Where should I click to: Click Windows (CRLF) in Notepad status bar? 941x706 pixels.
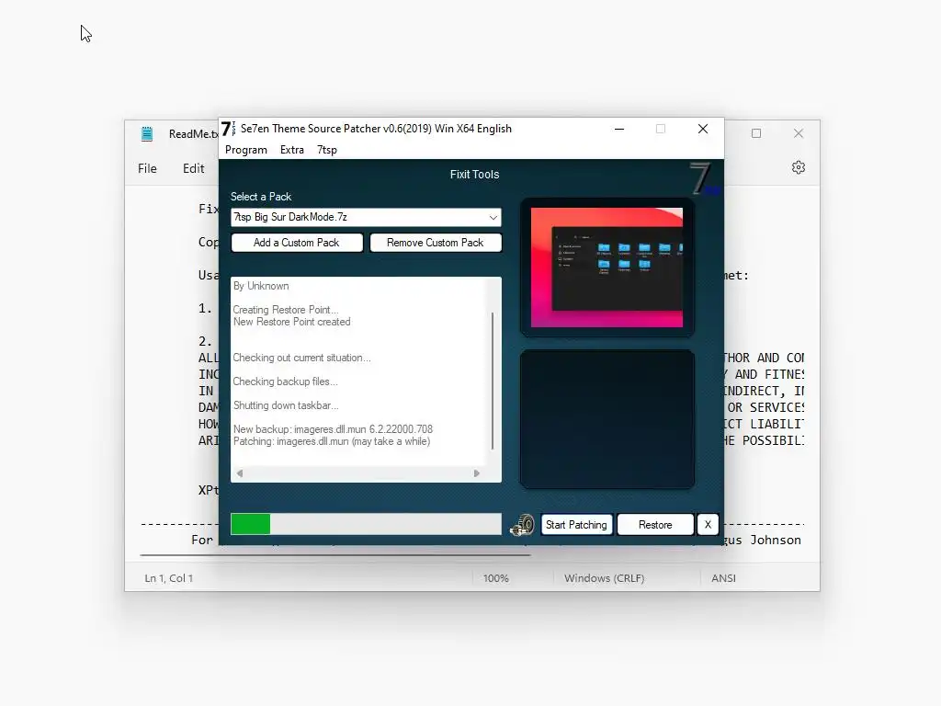(x=605, y=578)
